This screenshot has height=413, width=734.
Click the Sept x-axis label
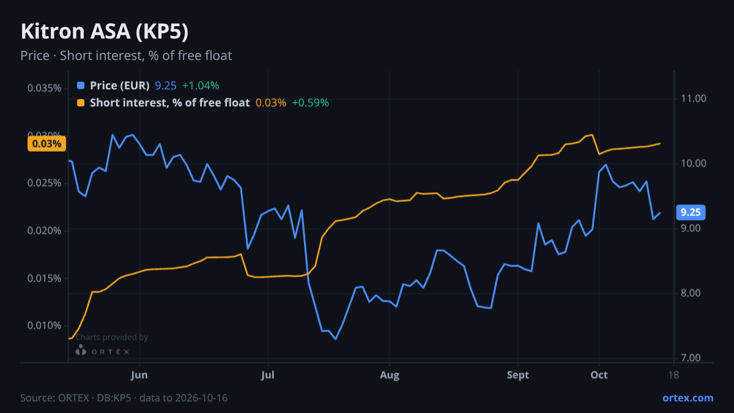click(x=518, y=374)
